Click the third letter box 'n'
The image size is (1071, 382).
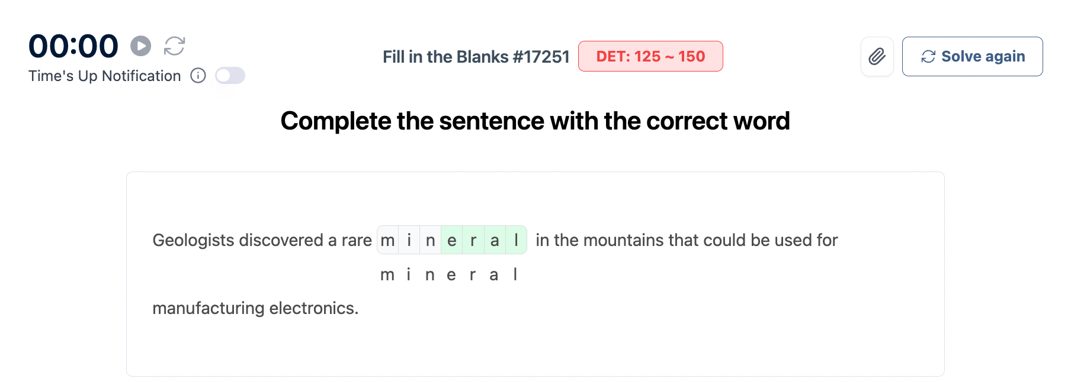[x=431, y=240]
